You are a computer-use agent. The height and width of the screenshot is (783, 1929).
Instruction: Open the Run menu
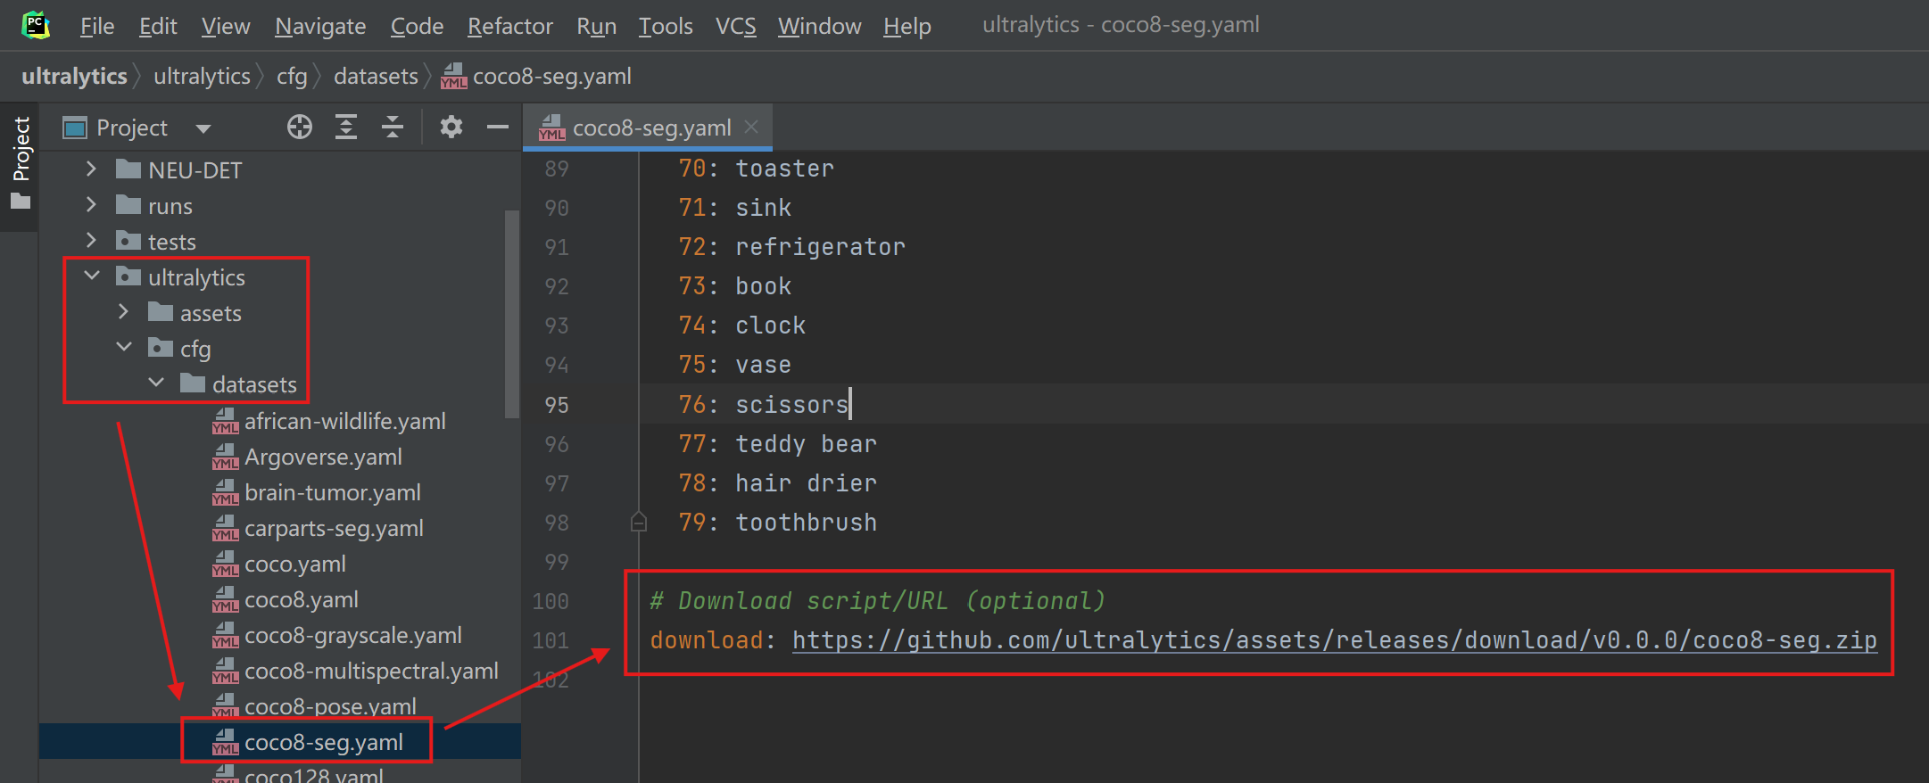pos(596,26)
